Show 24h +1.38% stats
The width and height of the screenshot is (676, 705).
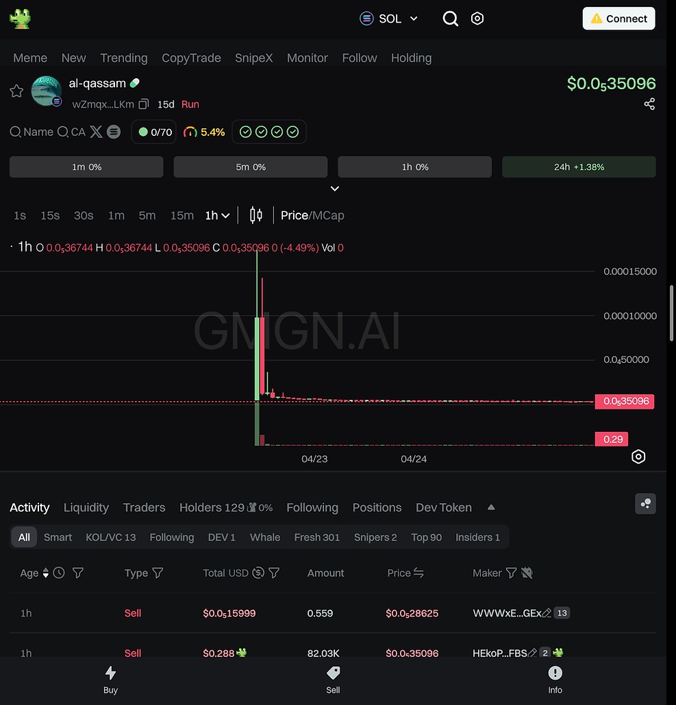(579, 167)
